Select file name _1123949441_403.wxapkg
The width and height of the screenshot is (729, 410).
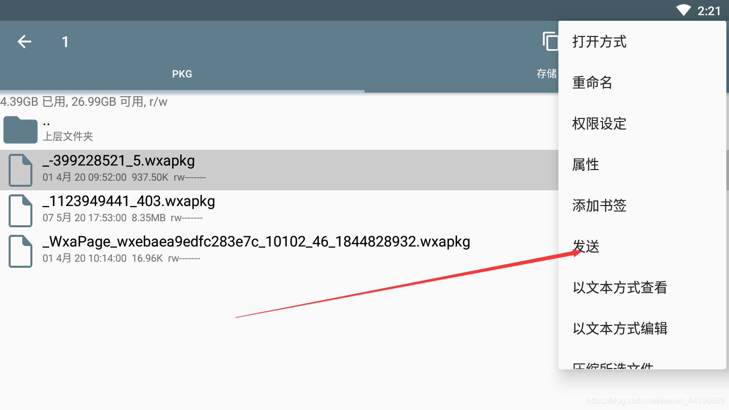pyautogui.click(x=129, y=201)
